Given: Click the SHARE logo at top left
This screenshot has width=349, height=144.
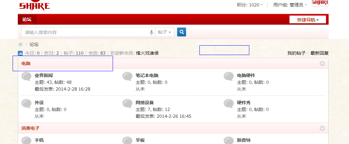Looking at the screenshot, I should coord(35,5).
